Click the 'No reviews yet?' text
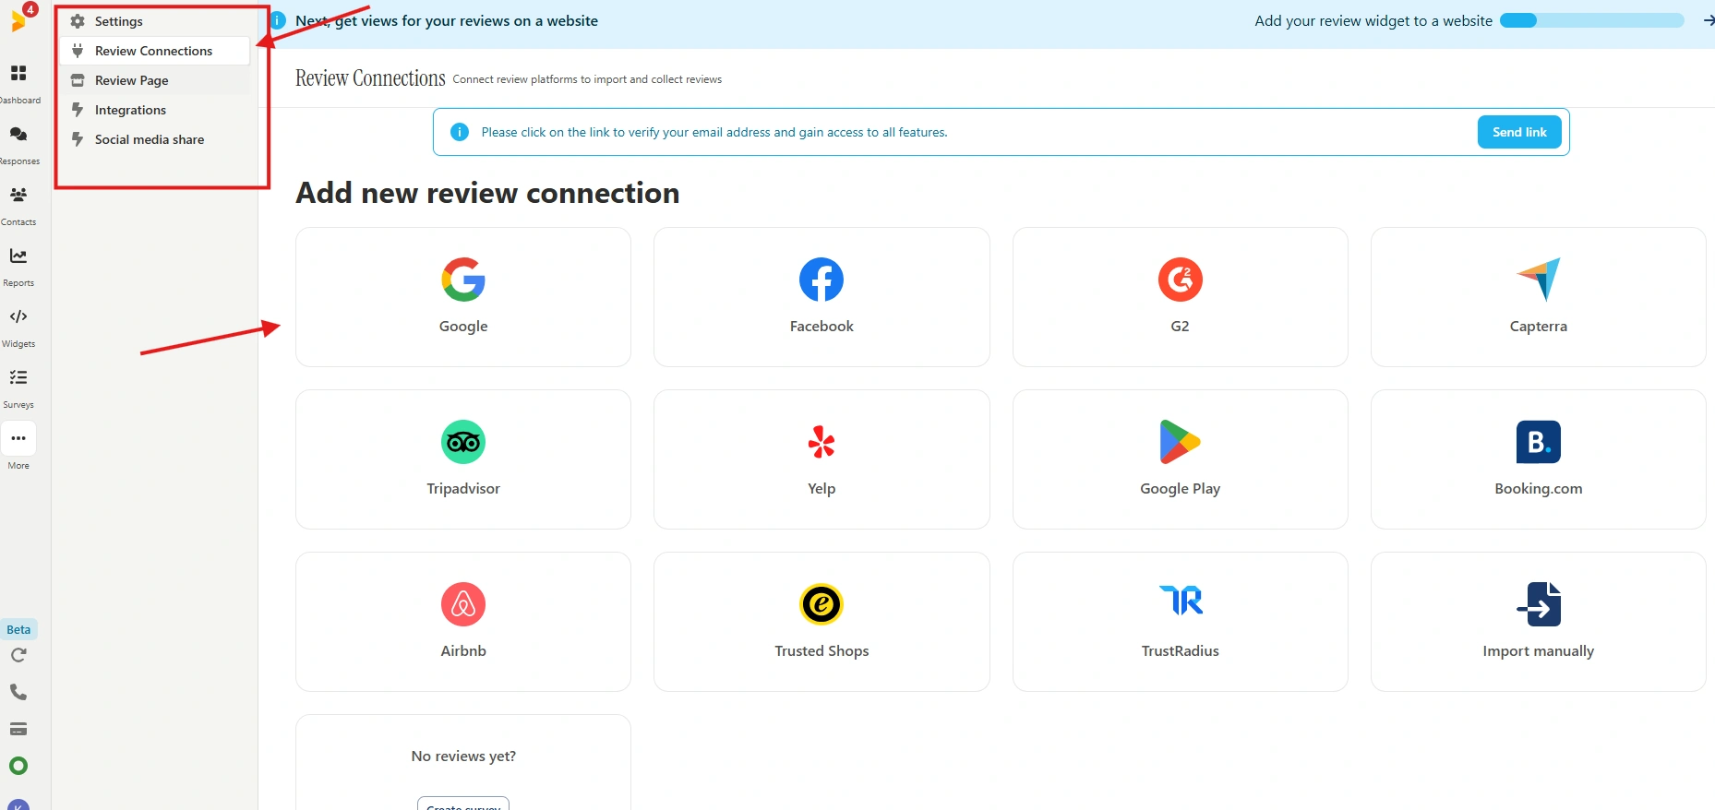 click(x=463, y=756)
